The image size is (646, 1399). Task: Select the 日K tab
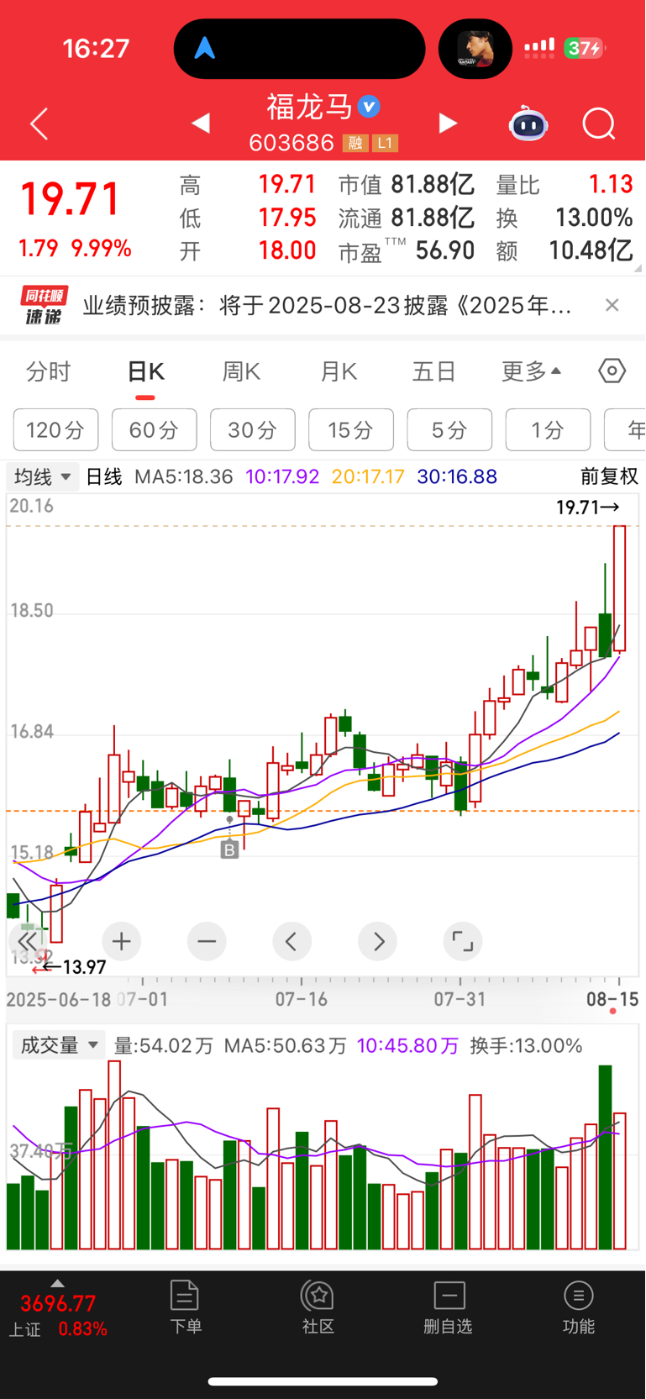[x=145, y=371]
